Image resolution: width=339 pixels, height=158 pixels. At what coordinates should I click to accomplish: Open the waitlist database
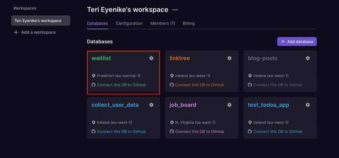[x=101, y=58]
